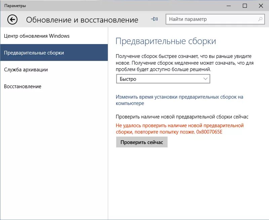Open Центр обновления Windows section
Image resolution: width=269 pixels, height=220 pixels.
coord(54,36)
